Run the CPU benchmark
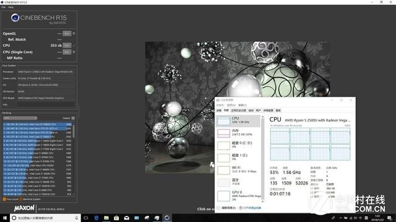 [67, 45]
